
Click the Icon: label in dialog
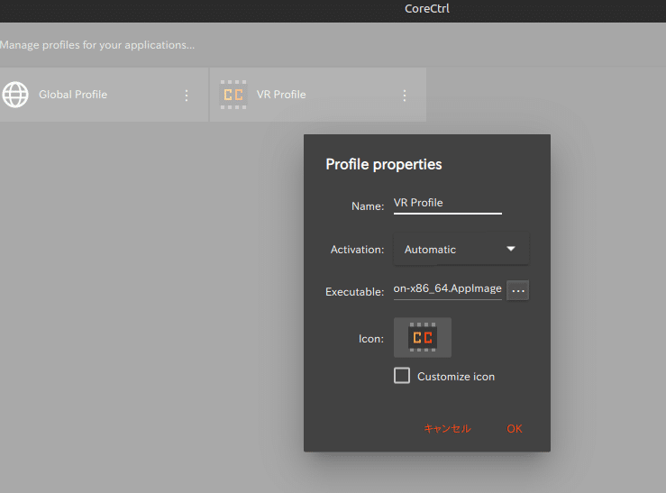coord(370,339)
